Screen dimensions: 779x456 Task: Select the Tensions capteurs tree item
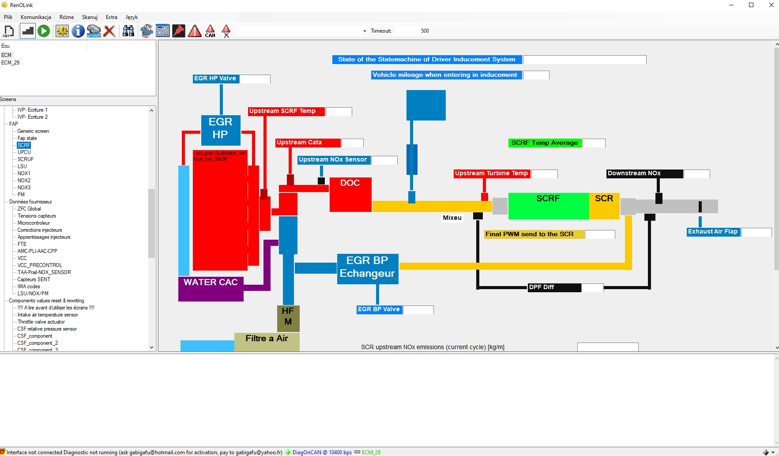point(37,216)
